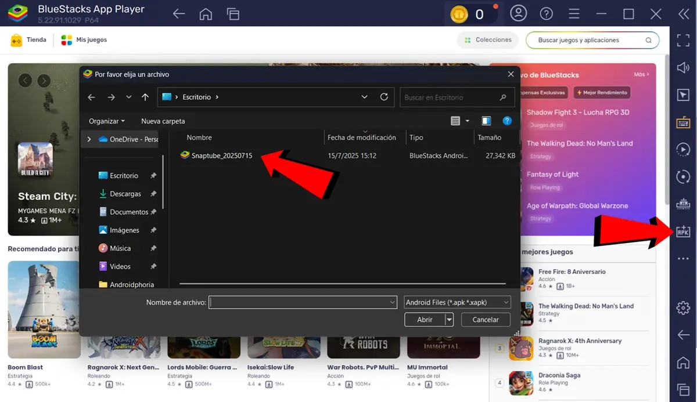
Task: Toggle fullscreen mode in sidebar
Action: point(683,40)
